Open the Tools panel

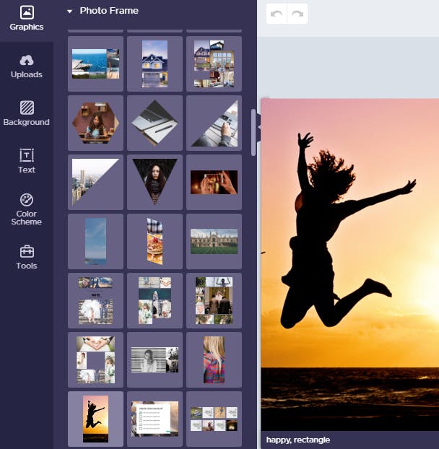pyautogui.click(x=26, y=257)
